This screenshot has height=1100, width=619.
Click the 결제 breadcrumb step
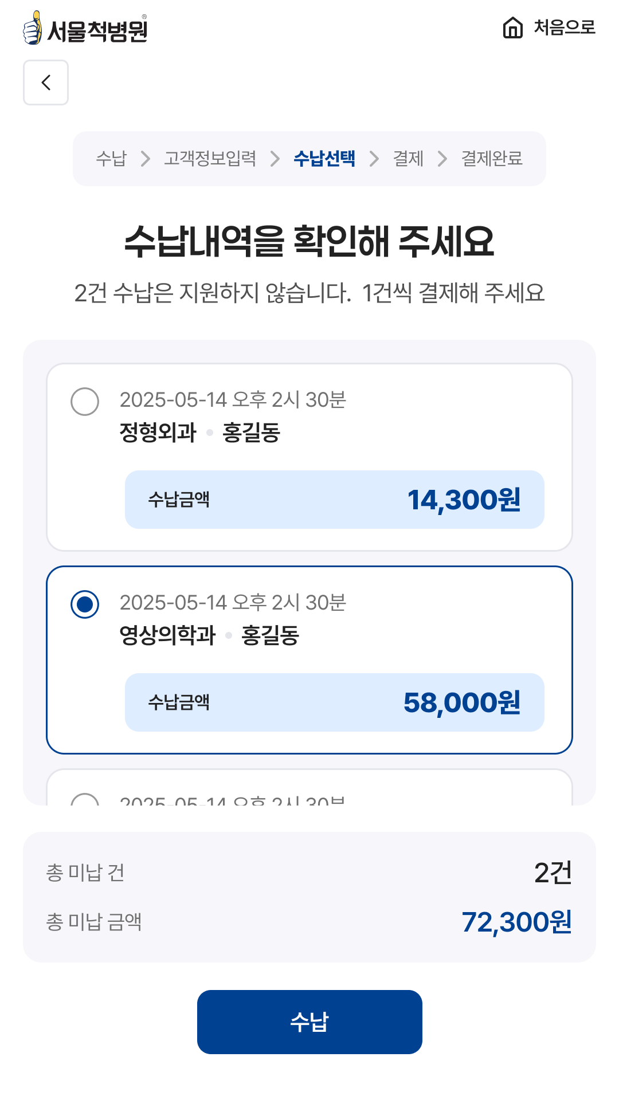(408, 159)
